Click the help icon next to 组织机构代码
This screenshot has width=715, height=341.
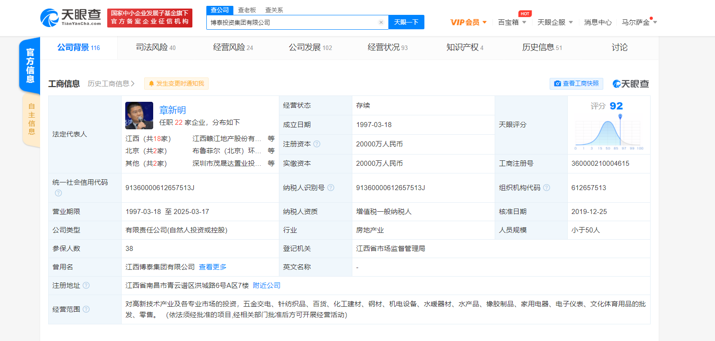click(546, 188)
